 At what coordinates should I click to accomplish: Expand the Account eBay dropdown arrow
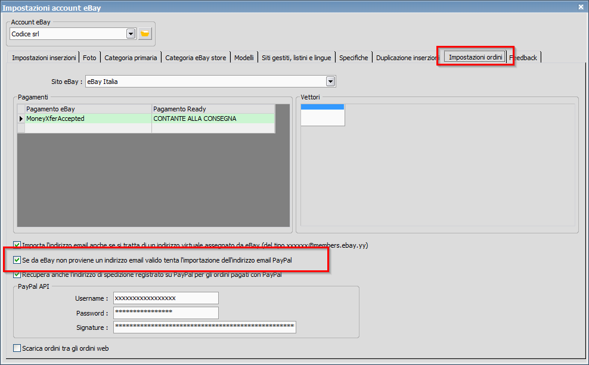131,34
